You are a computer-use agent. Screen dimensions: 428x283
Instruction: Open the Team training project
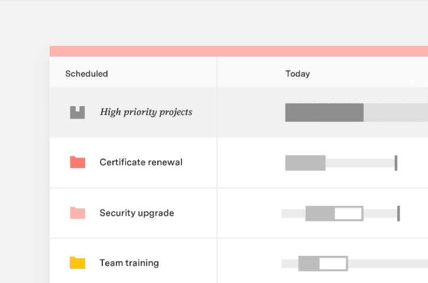pyautogui.click(x=129, y=263)
